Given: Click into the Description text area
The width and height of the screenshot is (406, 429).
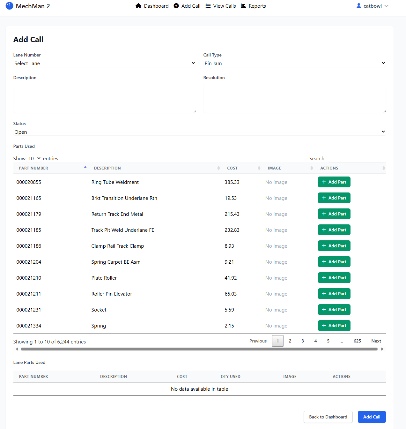Looking at the screenshot, I should [104, 98].
